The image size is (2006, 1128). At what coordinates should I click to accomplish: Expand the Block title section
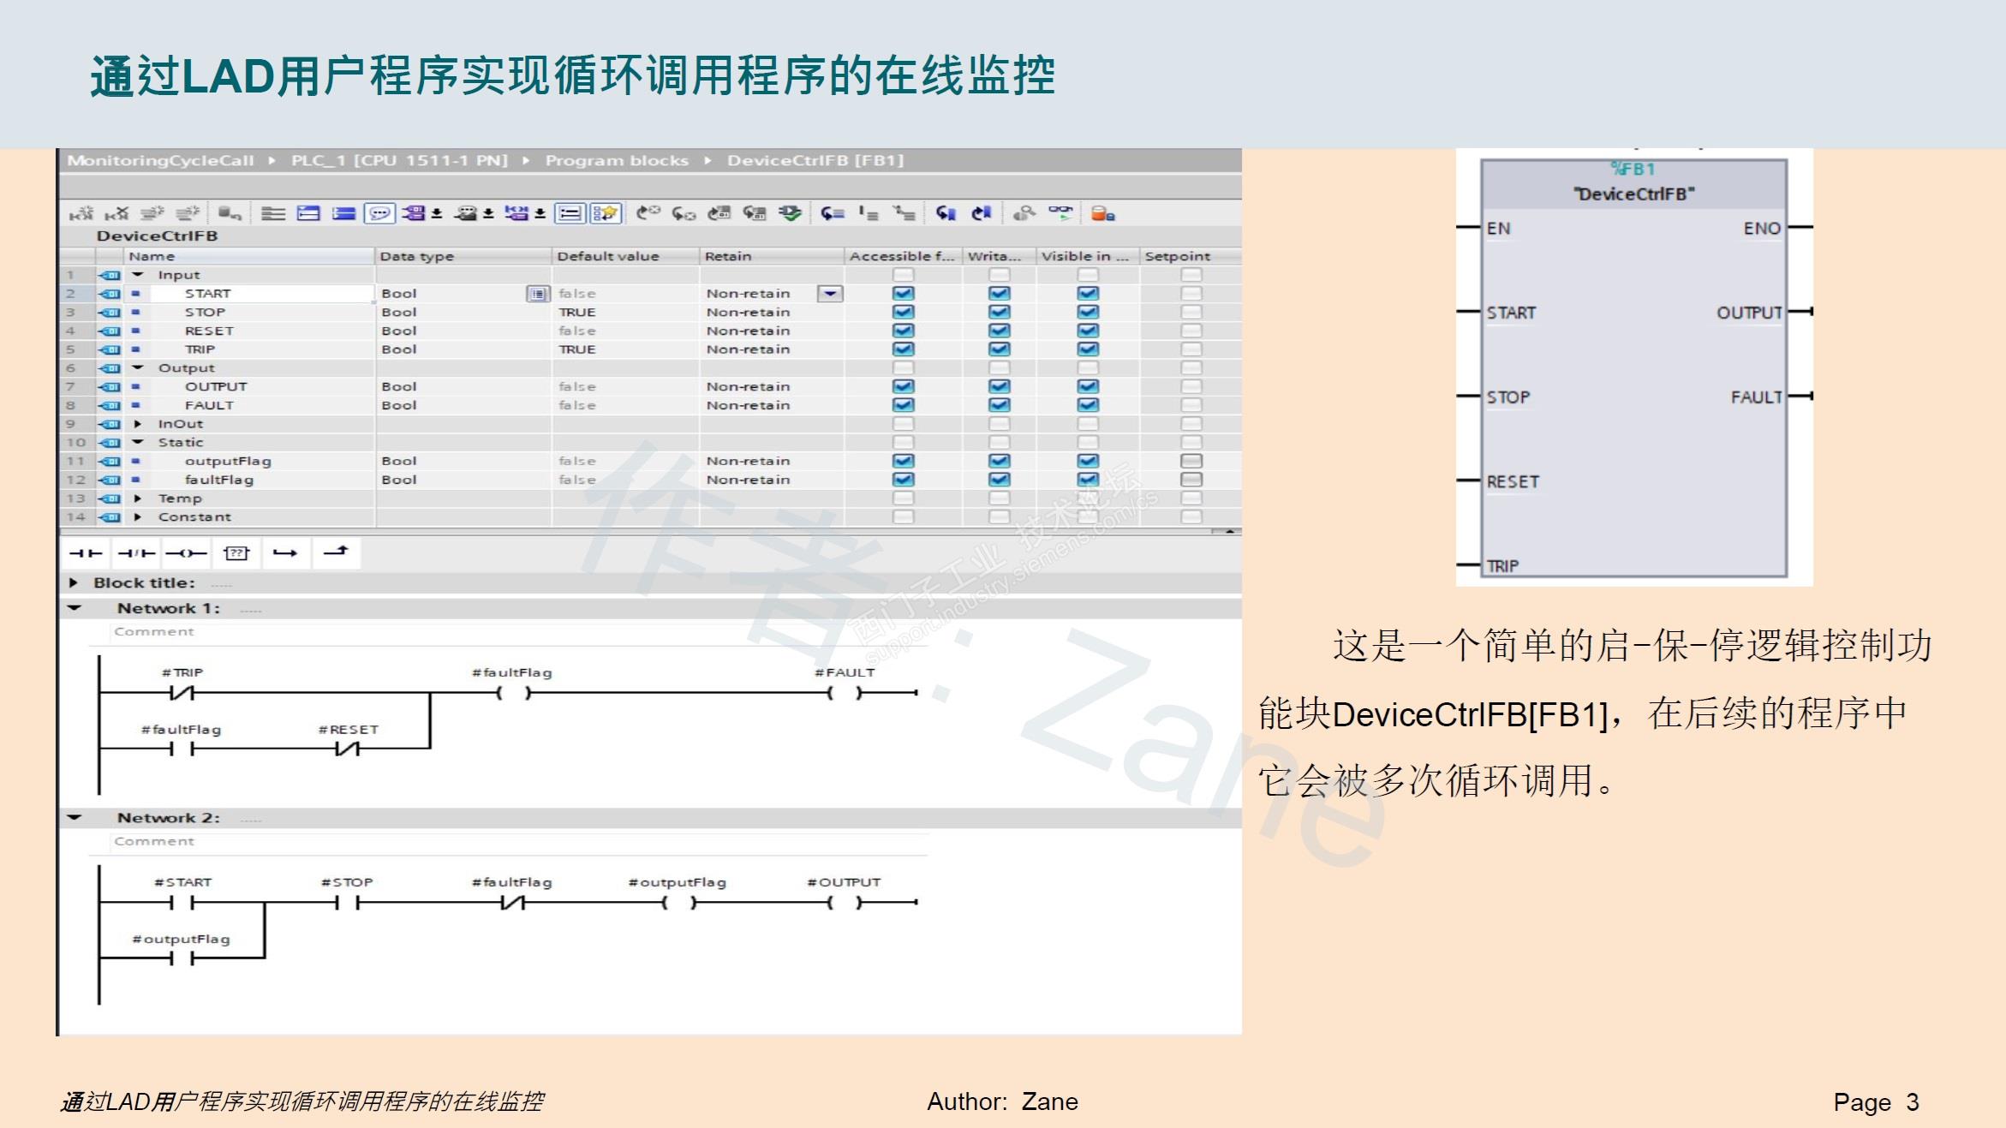(74, 583)
